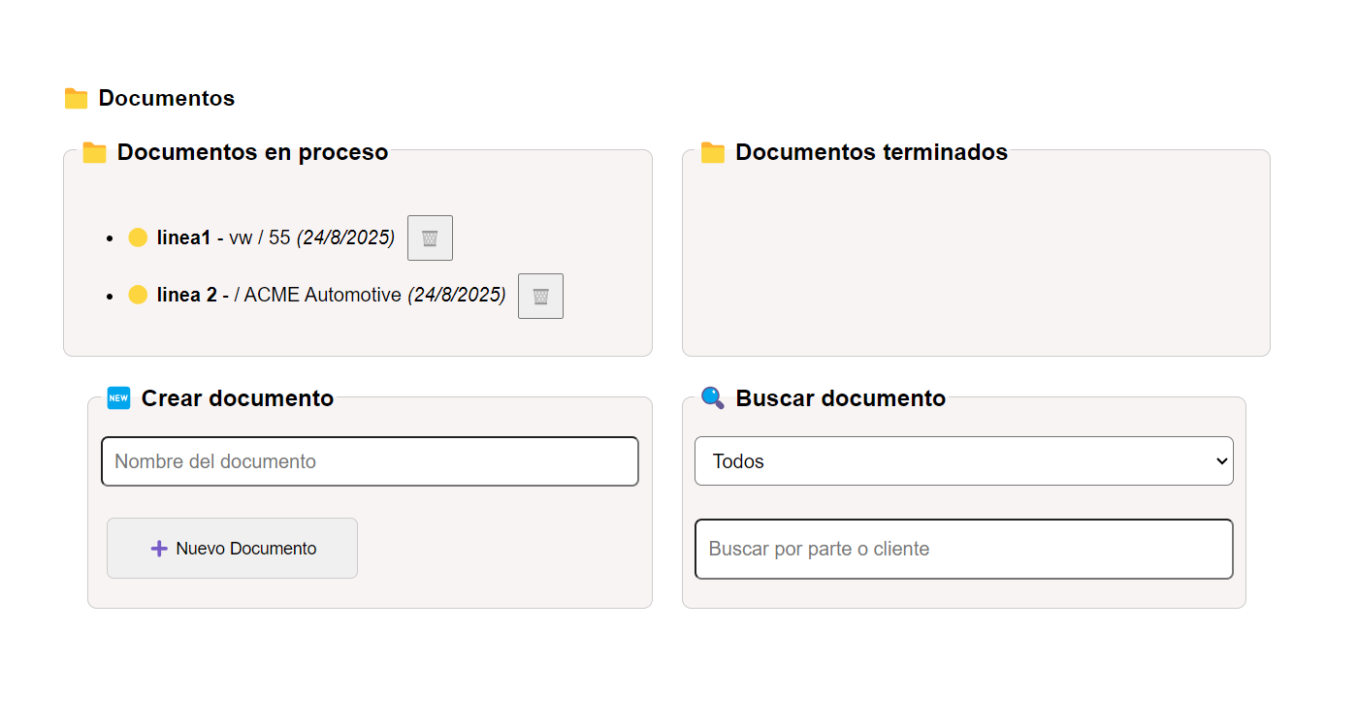Click the NEW badge icon by Crear documento
Viewport: 1358px width, 727px height.
click(x=118, y=398)
